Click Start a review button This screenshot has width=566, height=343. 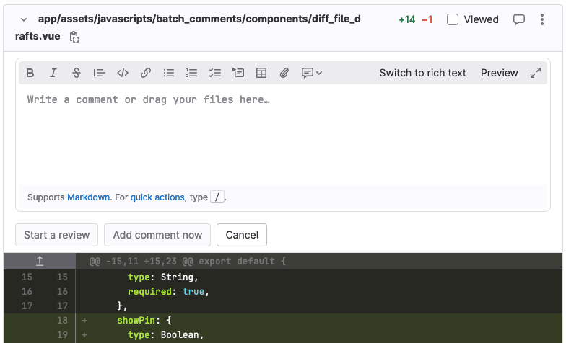click(x=56, y=235)
